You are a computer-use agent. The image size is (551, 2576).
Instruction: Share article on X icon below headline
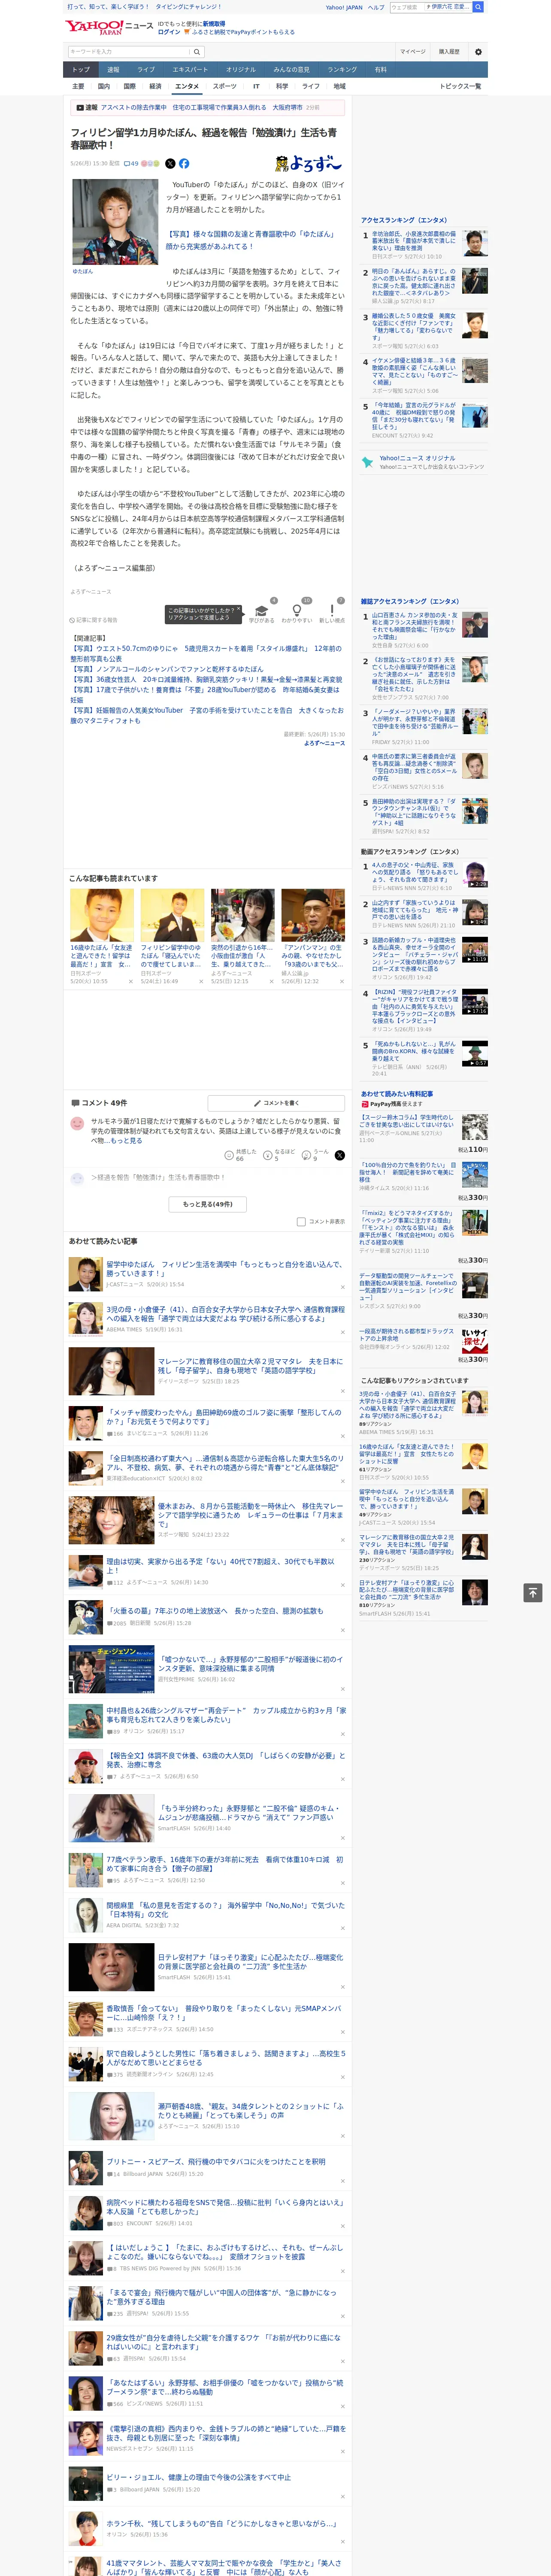[x=170, y=163]
